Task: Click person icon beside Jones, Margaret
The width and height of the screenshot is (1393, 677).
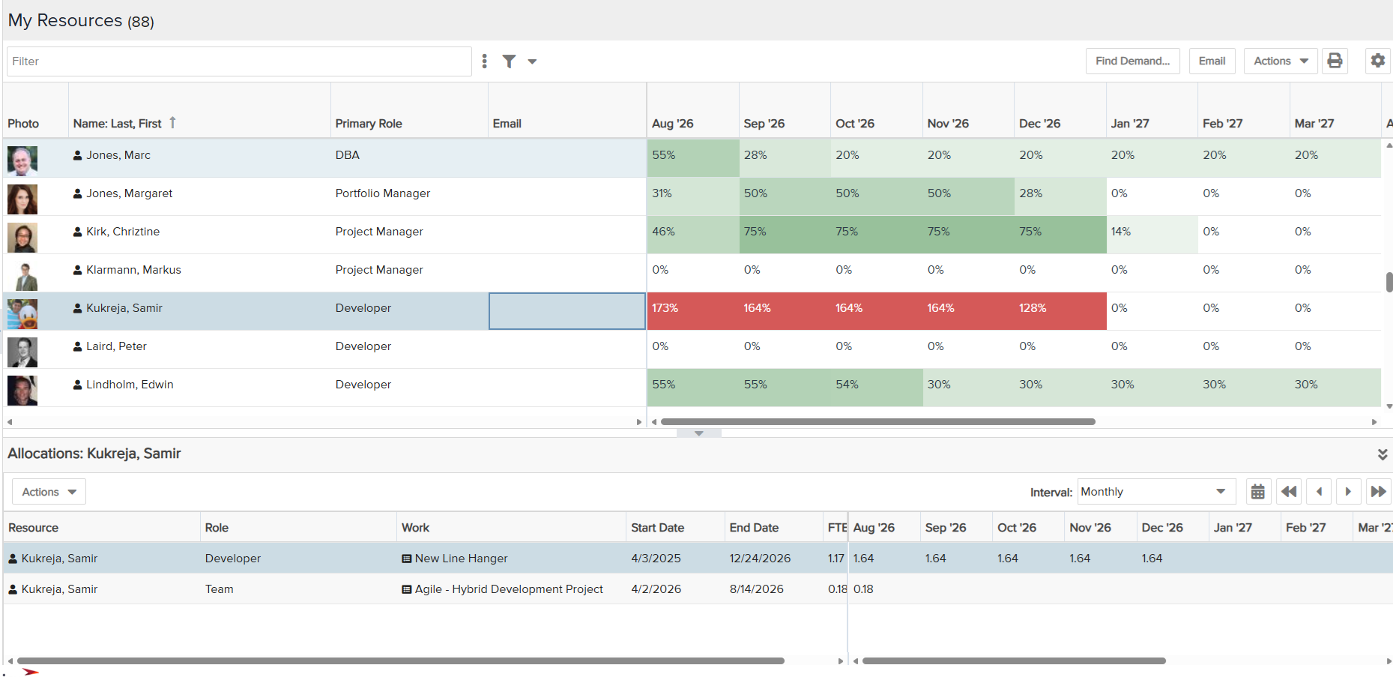Action: [x=77, y=193]
